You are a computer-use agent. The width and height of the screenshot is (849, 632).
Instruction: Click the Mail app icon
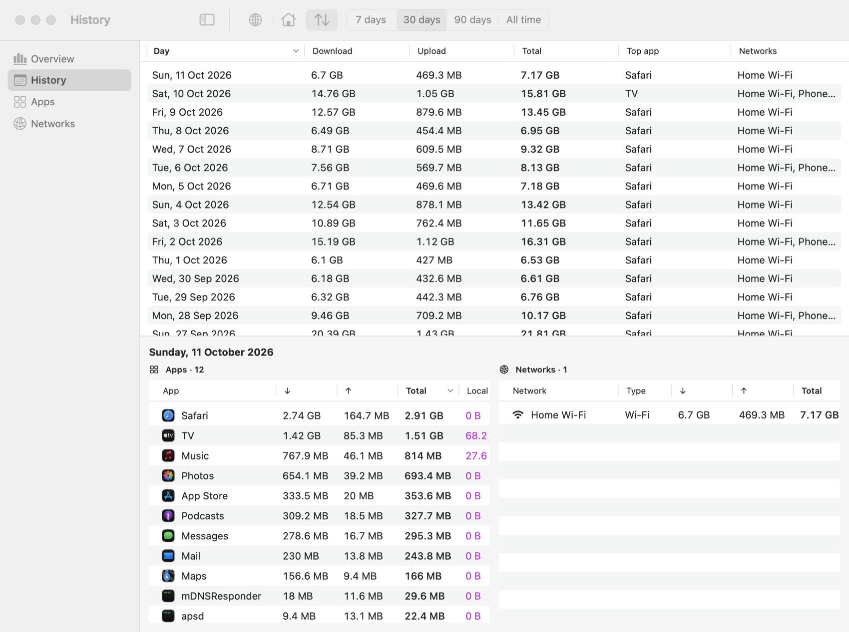[x=168, y=556]
